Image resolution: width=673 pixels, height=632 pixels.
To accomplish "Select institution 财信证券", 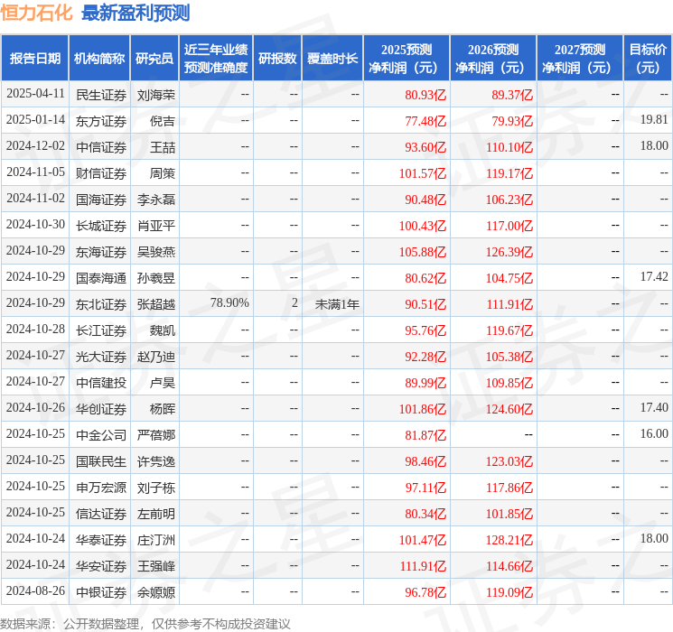I will click(x=101, y=173).
